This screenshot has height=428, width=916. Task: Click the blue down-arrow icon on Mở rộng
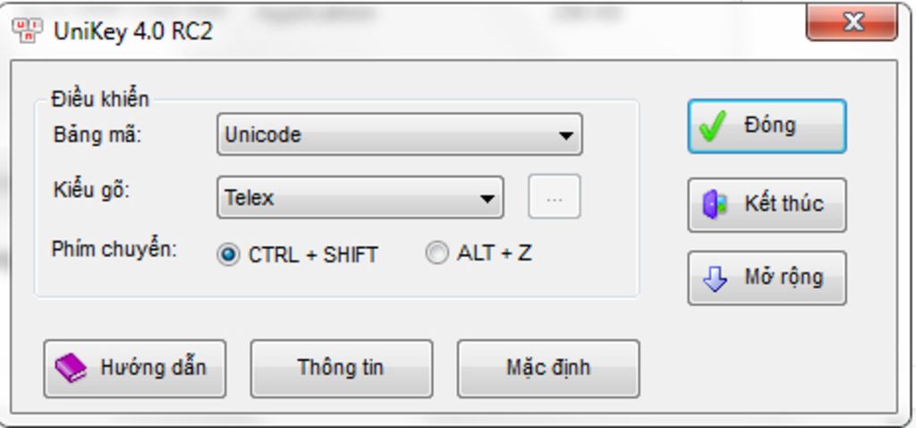[x=715, y=278]
